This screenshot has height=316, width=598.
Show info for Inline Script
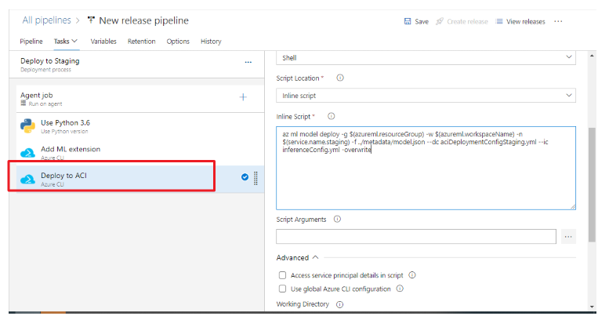331,116
